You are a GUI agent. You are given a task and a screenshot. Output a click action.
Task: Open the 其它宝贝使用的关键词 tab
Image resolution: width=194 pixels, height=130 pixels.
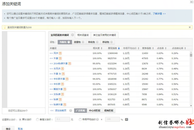pyautogui.click(x=105, y=35)
